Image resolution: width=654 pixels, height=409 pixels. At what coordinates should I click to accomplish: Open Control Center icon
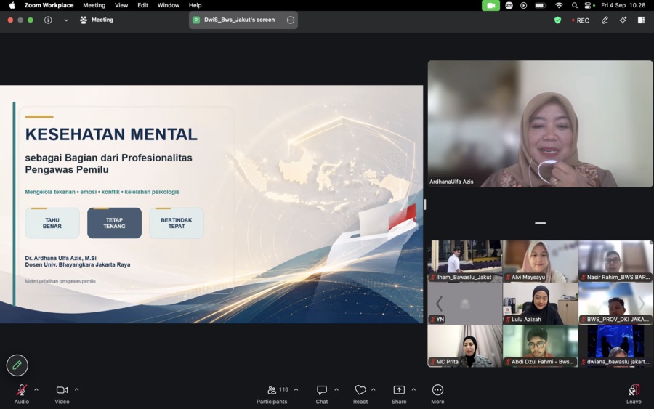click(x=589, y=5)
